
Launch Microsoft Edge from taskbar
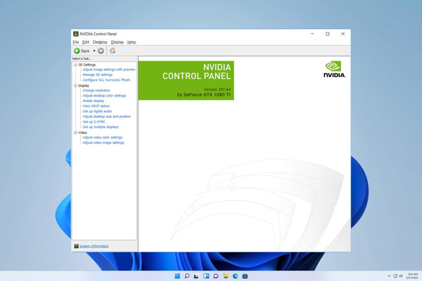[235, 276]
